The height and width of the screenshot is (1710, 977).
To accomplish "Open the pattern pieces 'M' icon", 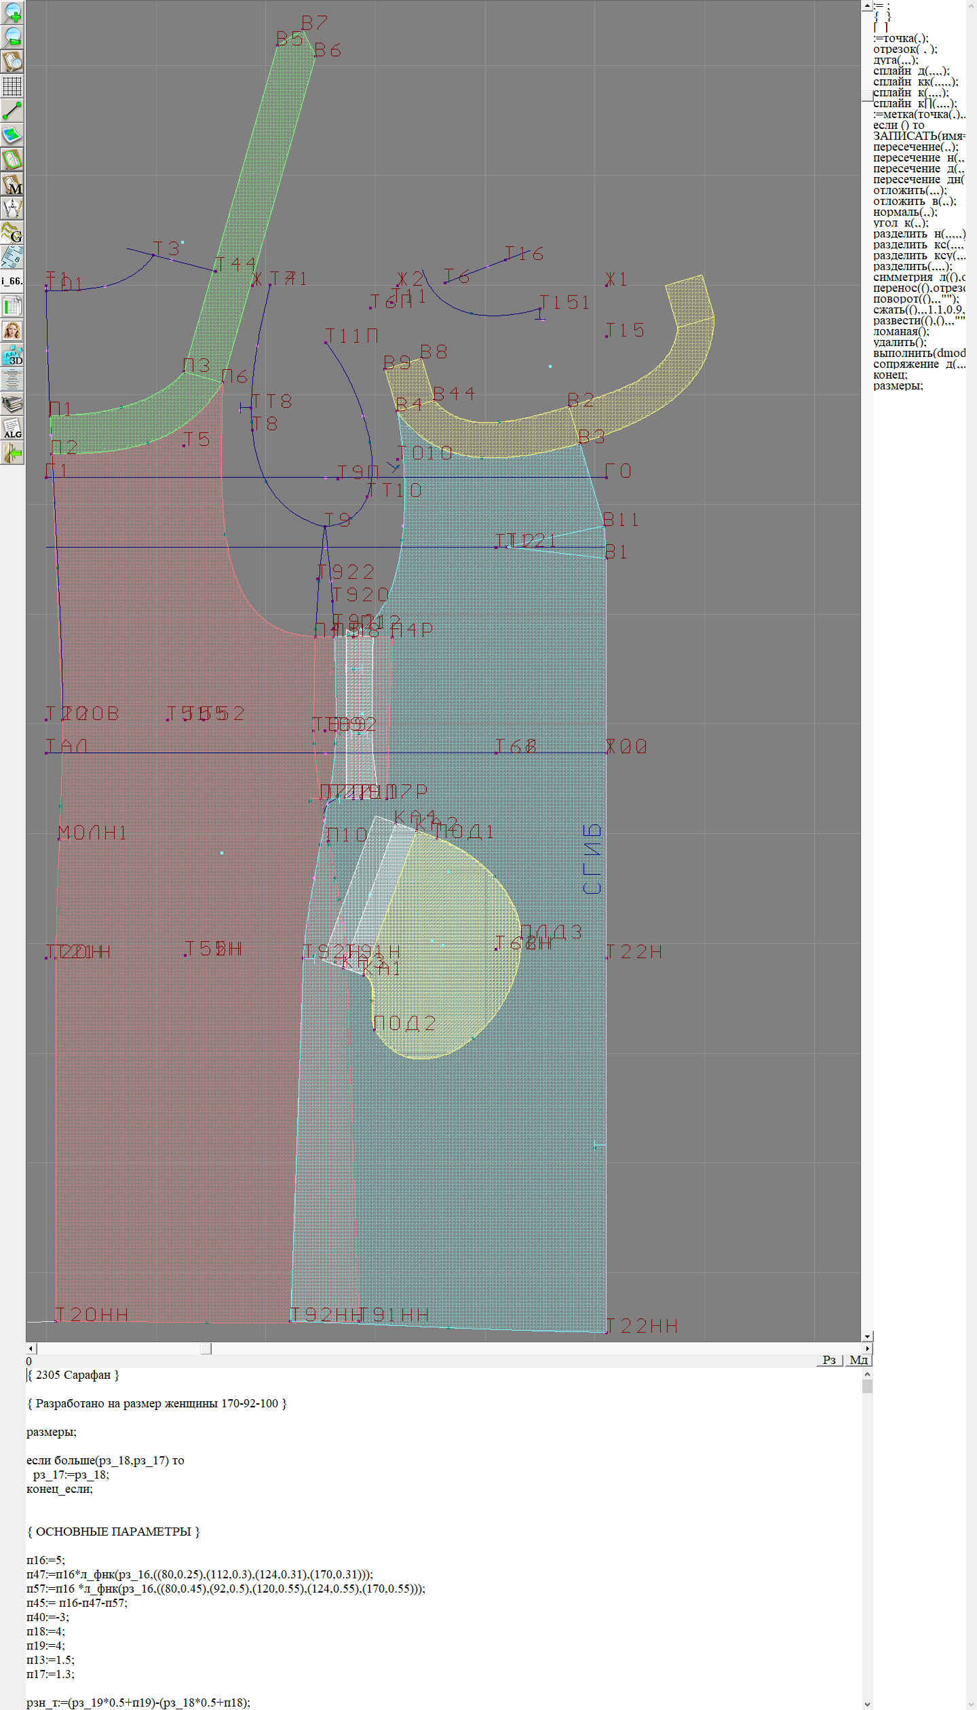I will tap(12, 185).
